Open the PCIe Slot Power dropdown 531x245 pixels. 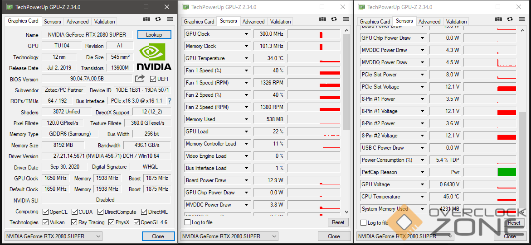(x=422, y=75)
